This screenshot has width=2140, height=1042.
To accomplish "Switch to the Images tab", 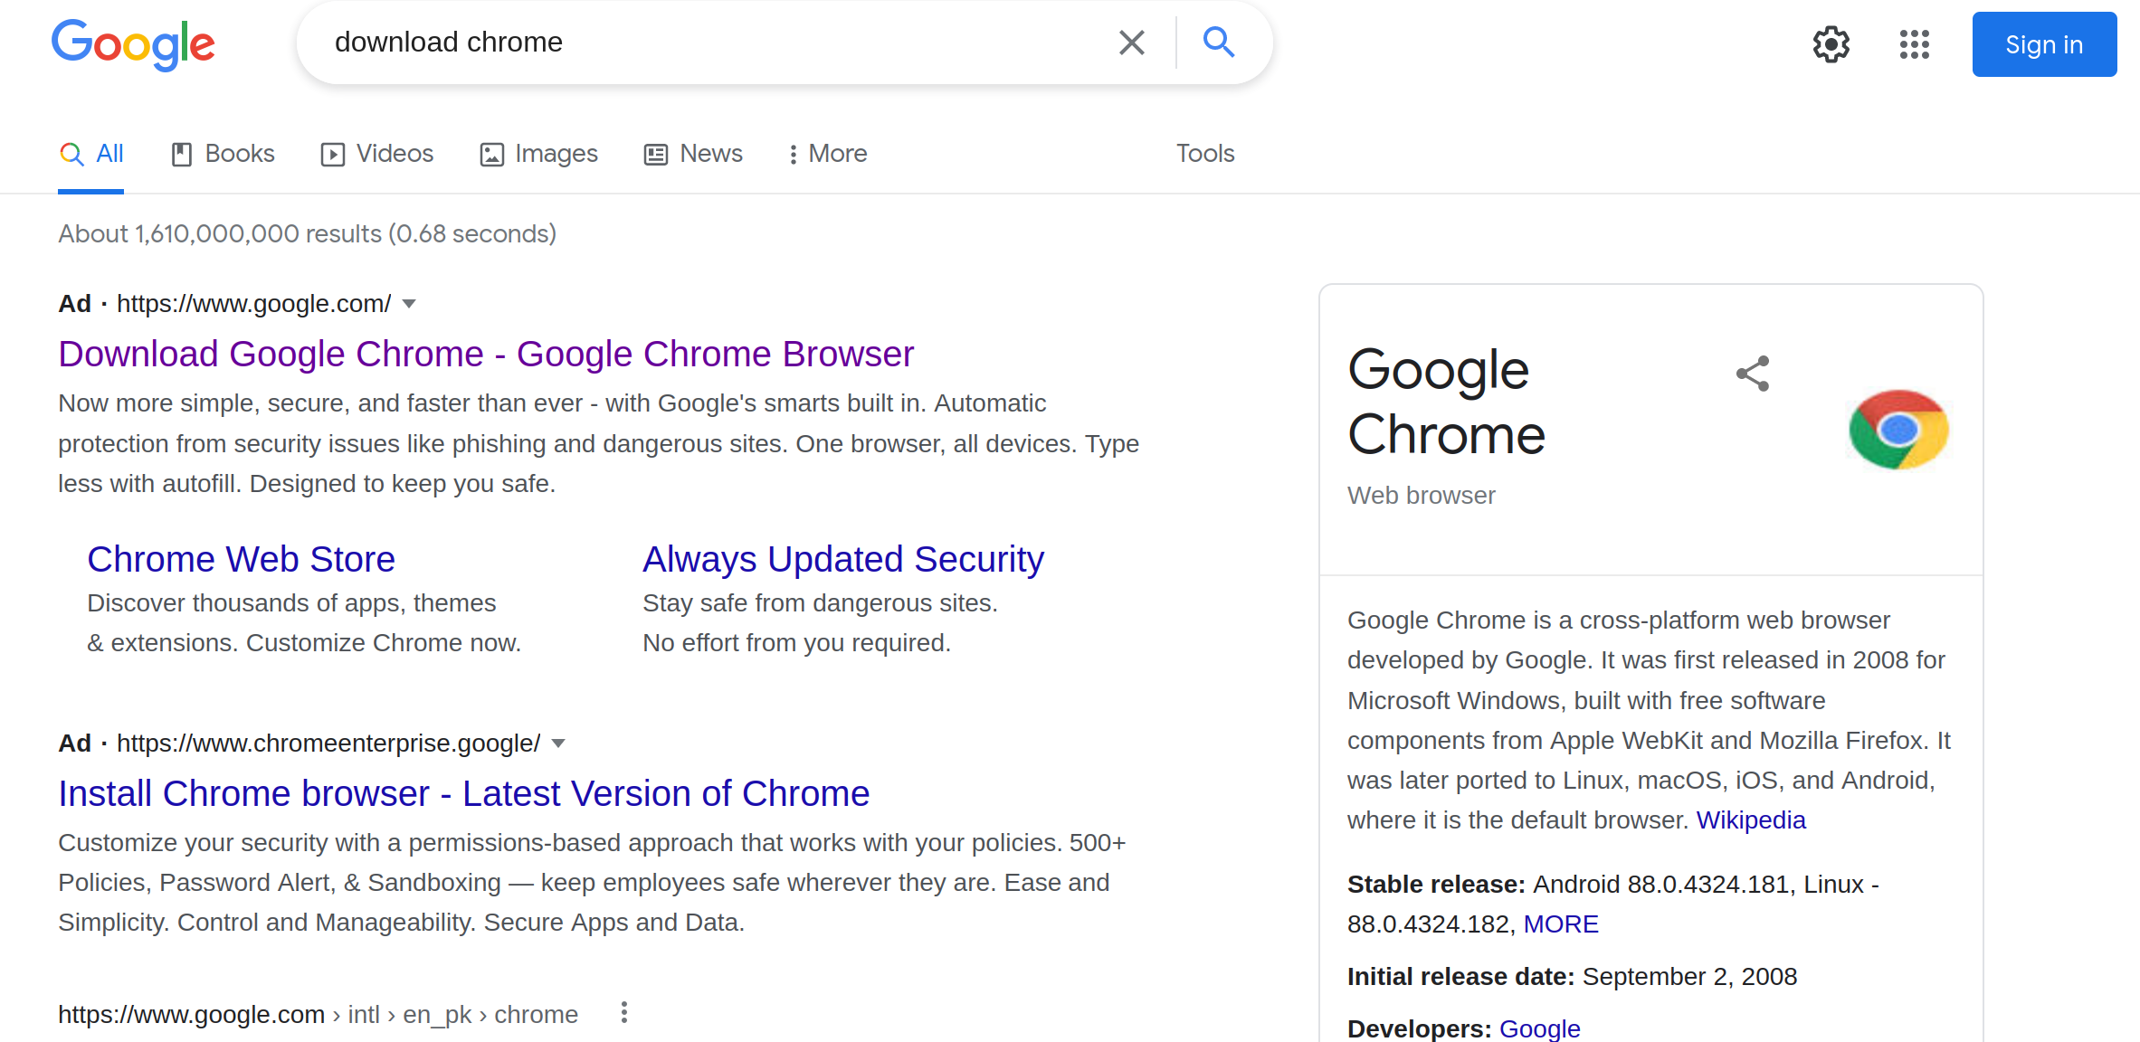I will coord(539,154).
